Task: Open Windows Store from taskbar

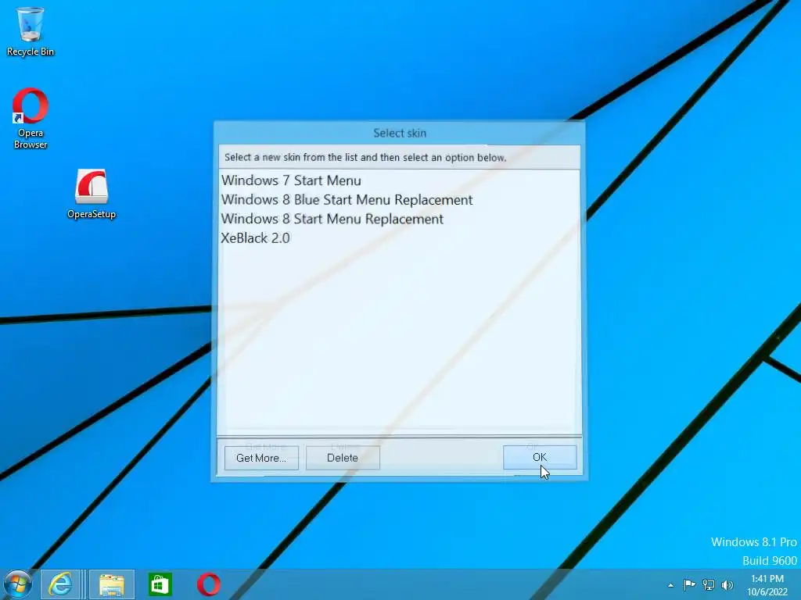Action: (x=160, y=584)
